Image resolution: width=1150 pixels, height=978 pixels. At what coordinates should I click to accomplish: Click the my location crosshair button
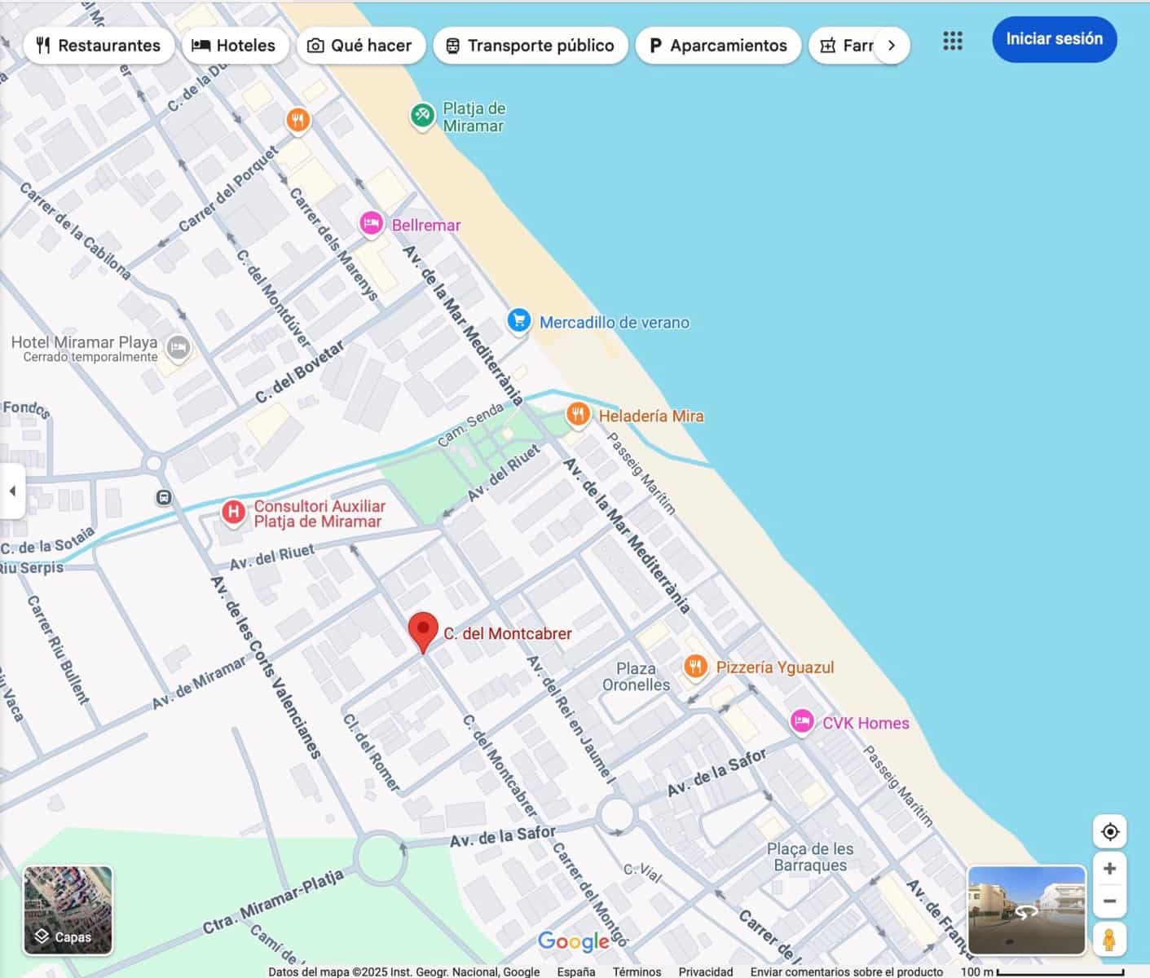[1109, 830]
